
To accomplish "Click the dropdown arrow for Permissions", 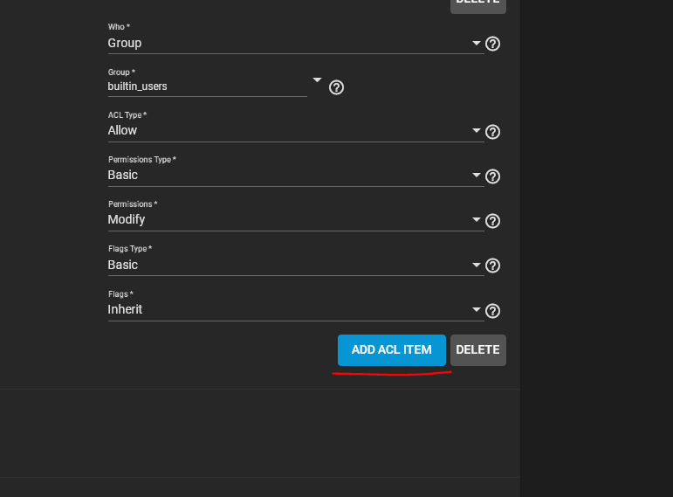I will 477,220.
